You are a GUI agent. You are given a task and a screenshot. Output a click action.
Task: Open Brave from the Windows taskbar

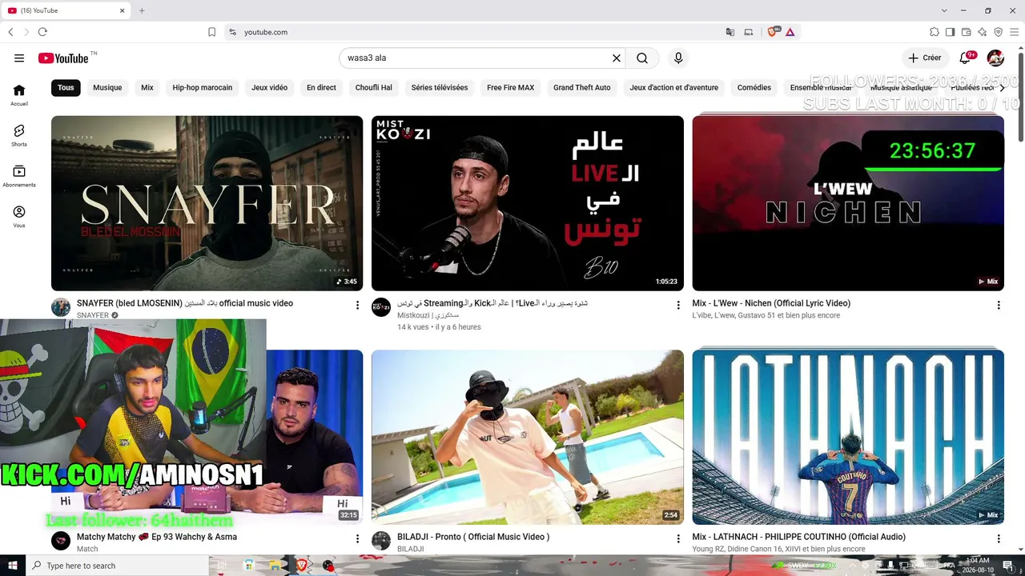303,566
